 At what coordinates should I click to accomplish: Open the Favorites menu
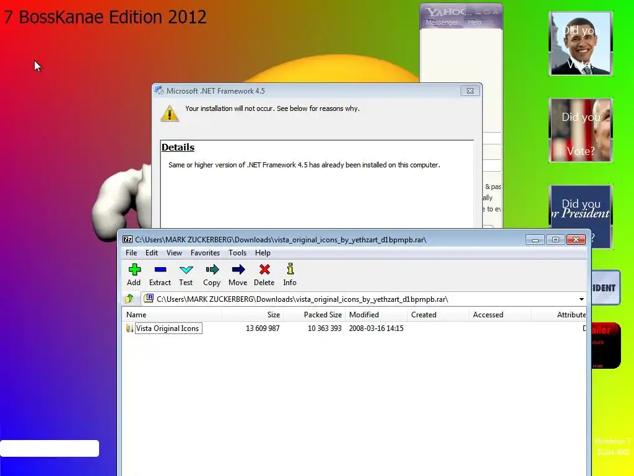coord(205,253)
